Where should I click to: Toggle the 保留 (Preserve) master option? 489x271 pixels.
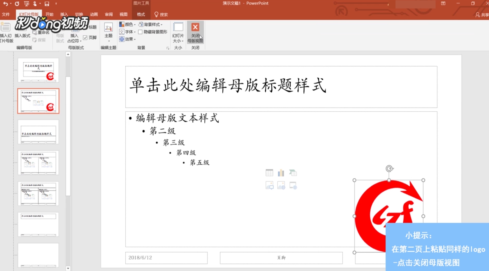(x=38, y=40)
